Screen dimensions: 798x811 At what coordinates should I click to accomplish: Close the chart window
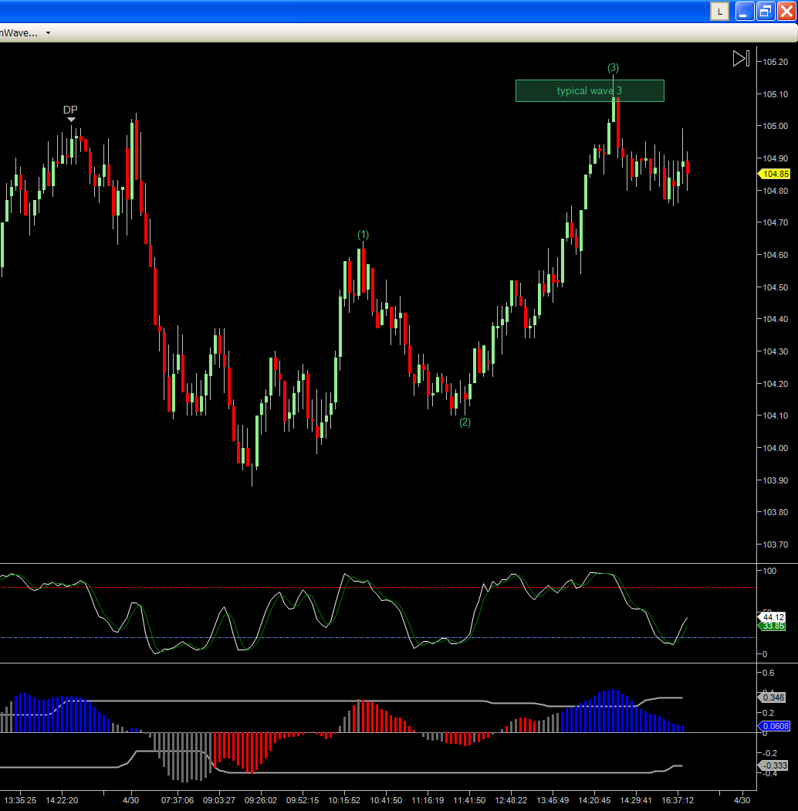tap(786, 11)
